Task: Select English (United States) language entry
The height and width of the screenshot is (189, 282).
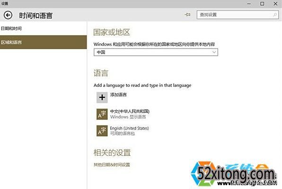Action: 129,128
